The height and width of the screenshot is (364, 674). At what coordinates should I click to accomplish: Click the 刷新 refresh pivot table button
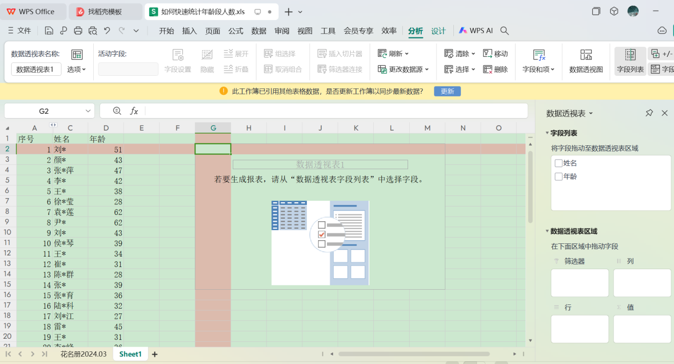coord(393,54)
